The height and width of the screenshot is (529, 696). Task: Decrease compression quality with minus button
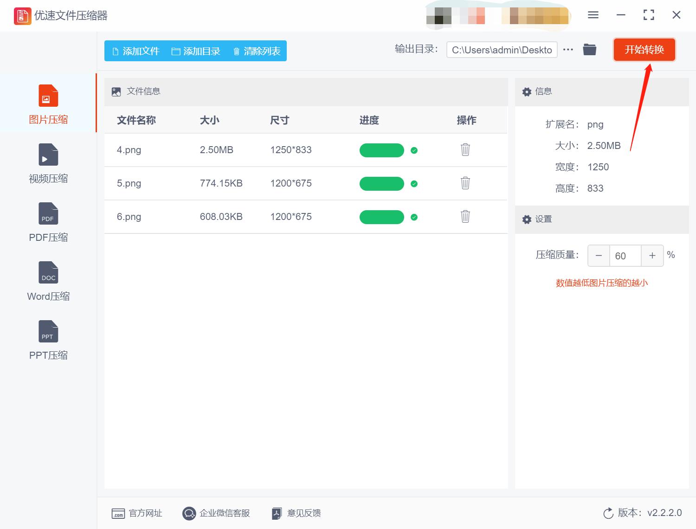click(598, 256)
